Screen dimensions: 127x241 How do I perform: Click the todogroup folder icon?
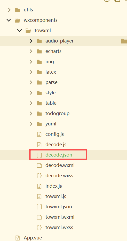click(x=39, y=114)
